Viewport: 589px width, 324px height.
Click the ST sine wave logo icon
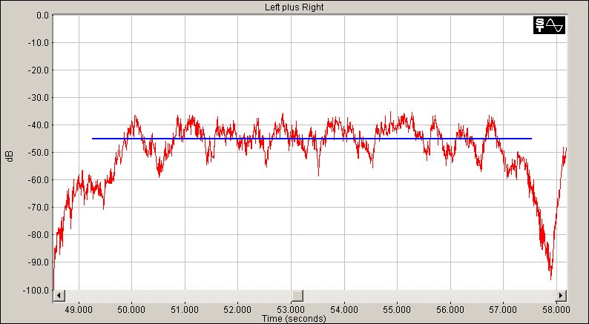tap(549, 25)
